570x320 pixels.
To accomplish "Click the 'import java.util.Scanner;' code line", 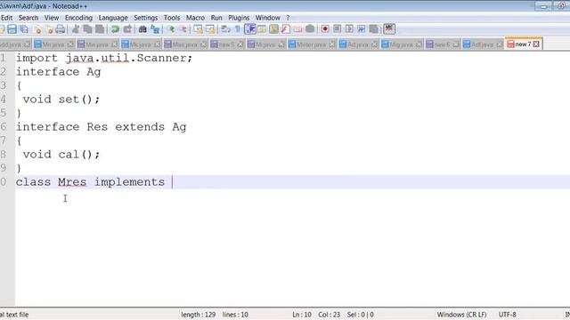I will click(104, 58).
